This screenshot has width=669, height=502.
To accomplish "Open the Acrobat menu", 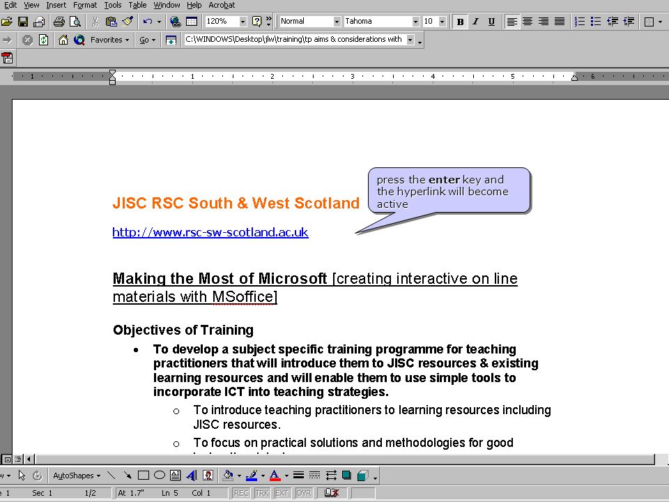I will coord(222,5).
